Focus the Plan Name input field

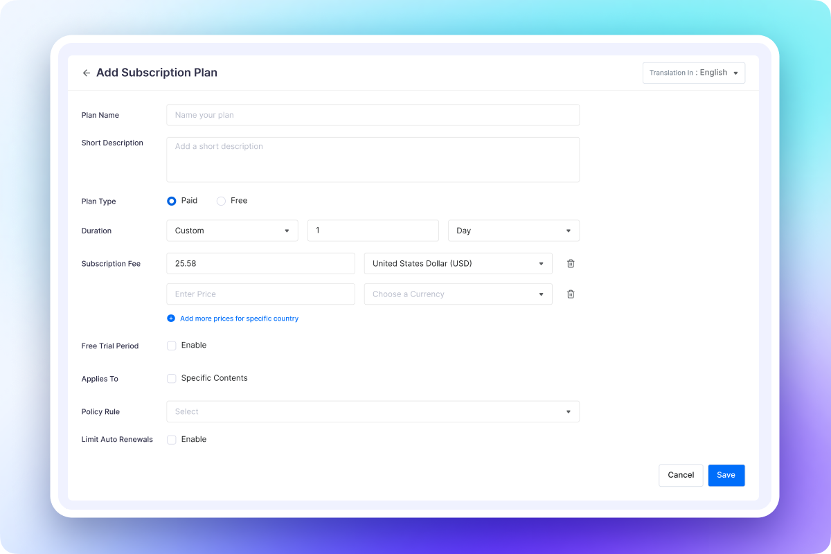[x=373, y=115]
